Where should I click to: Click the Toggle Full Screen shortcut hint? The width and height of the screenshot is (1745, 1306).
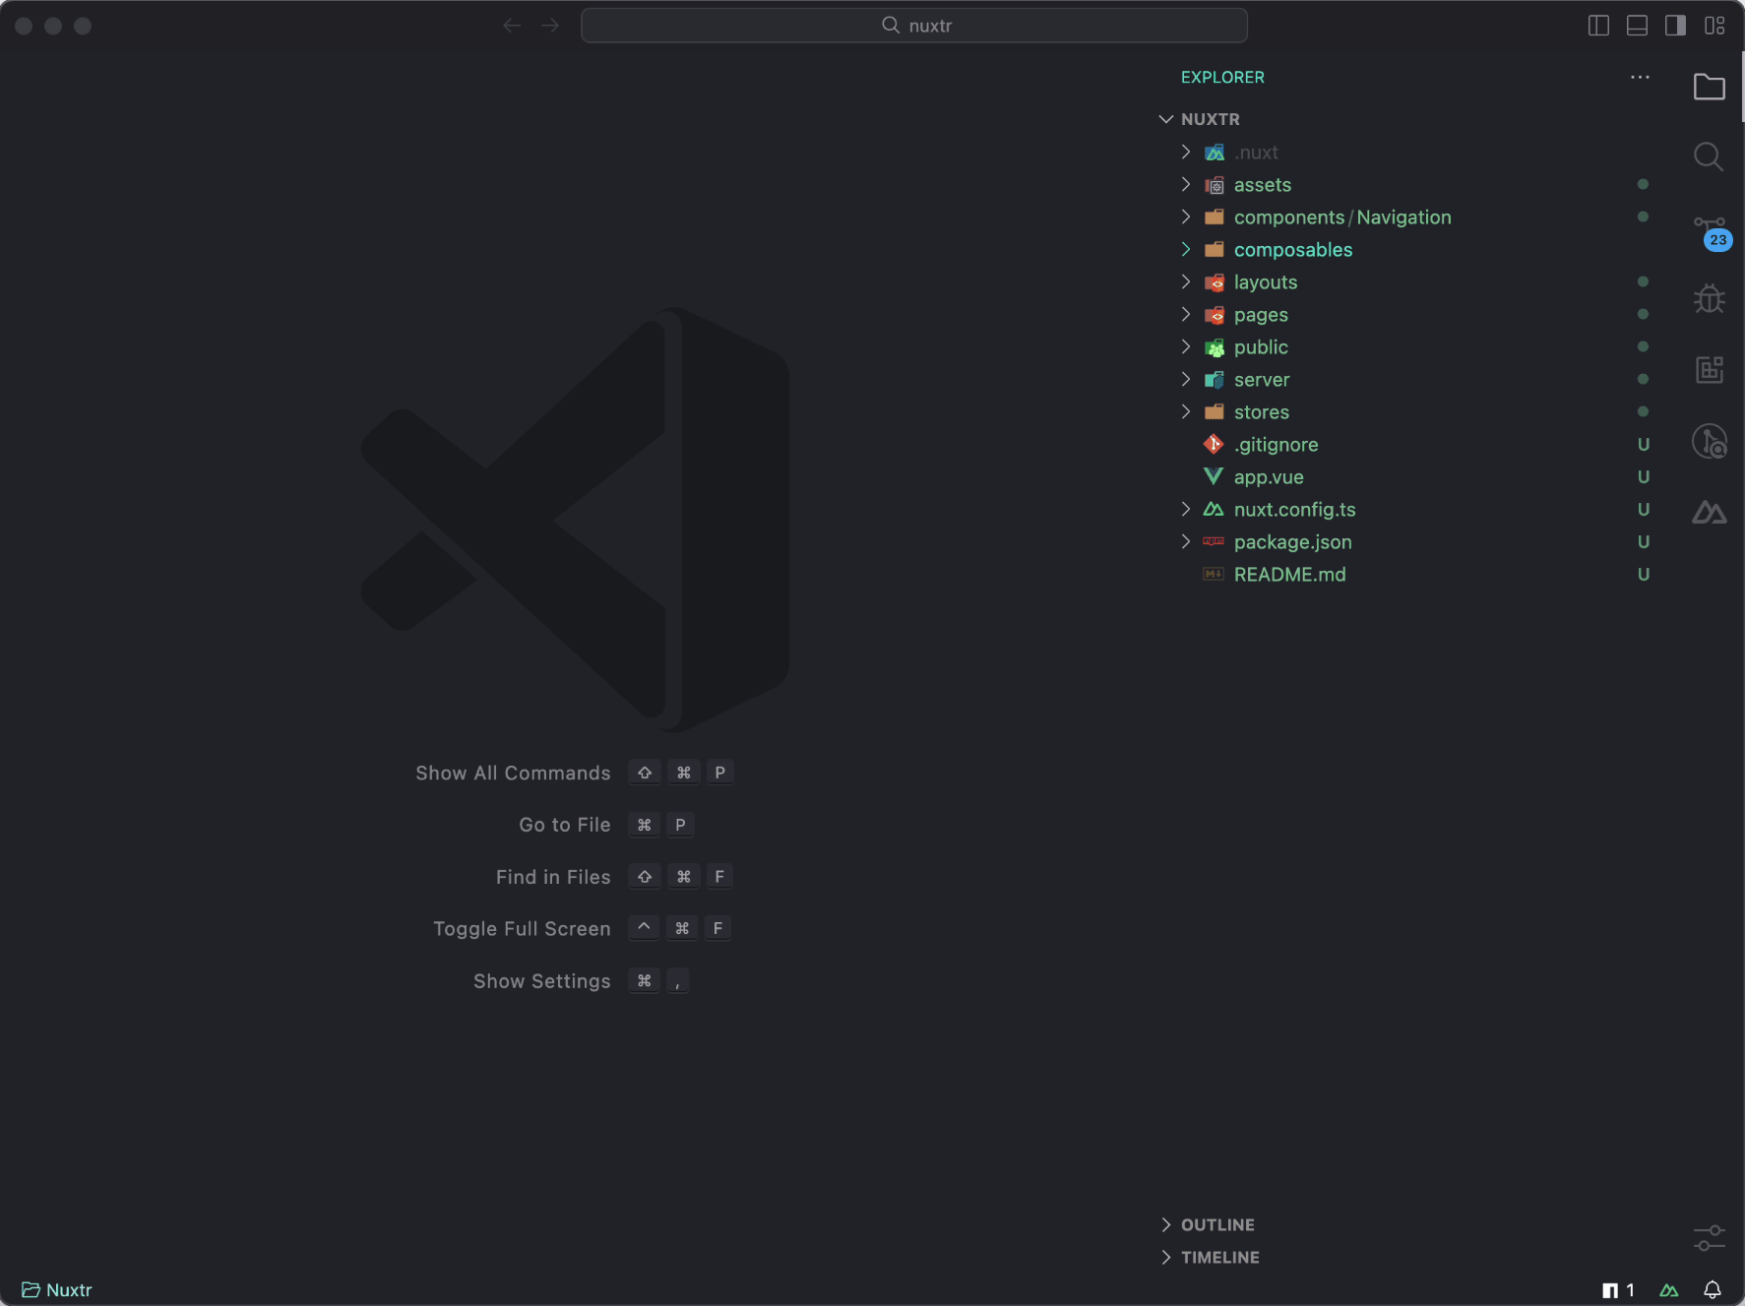583,929
